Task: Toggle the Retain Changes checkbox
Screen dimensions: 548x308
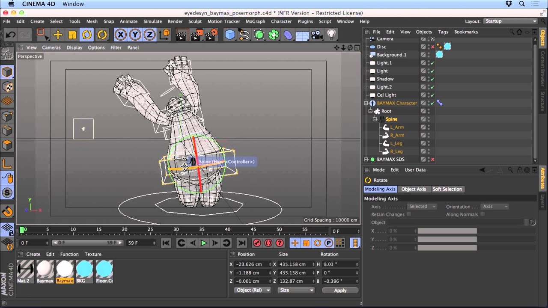Action: (x=409, y=214)
